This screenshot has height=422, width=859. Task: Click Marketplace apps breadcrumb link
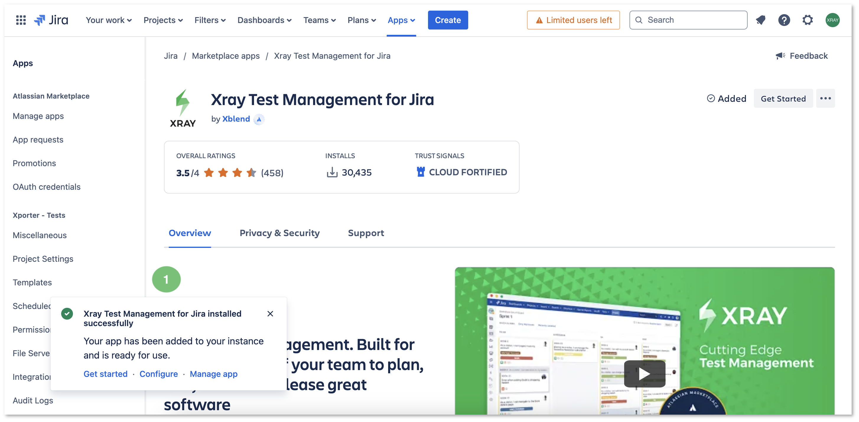click(225, 55)
